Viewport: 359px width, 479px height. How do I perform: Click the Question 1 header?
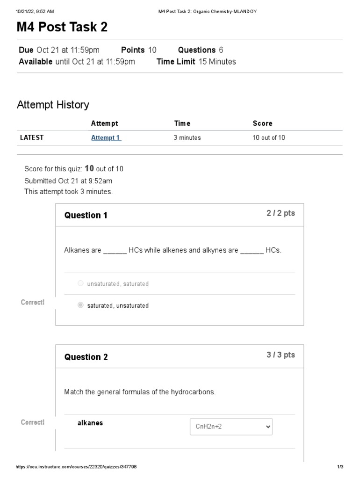pos(86,215)
